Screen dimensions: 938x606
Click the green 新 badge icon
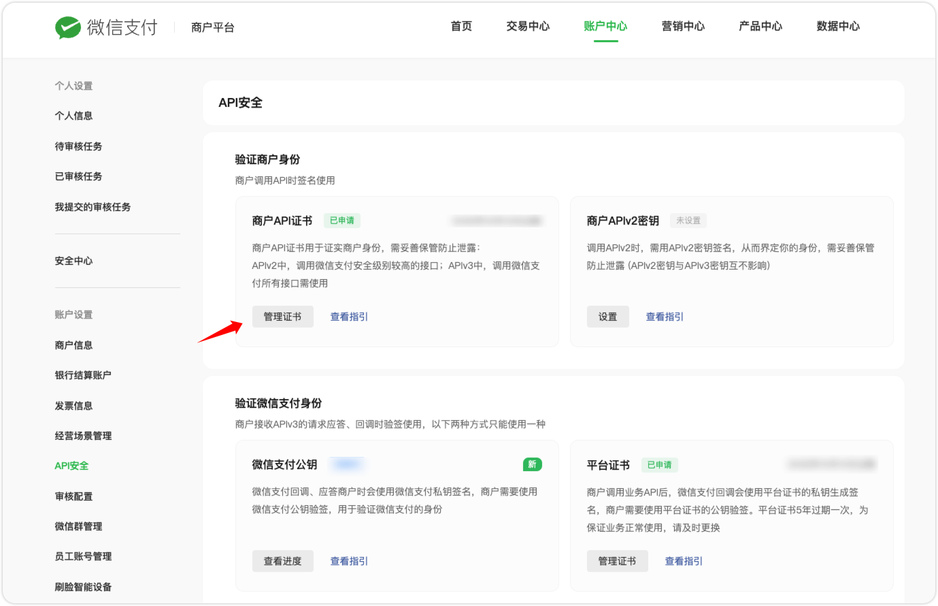[532, 464]
